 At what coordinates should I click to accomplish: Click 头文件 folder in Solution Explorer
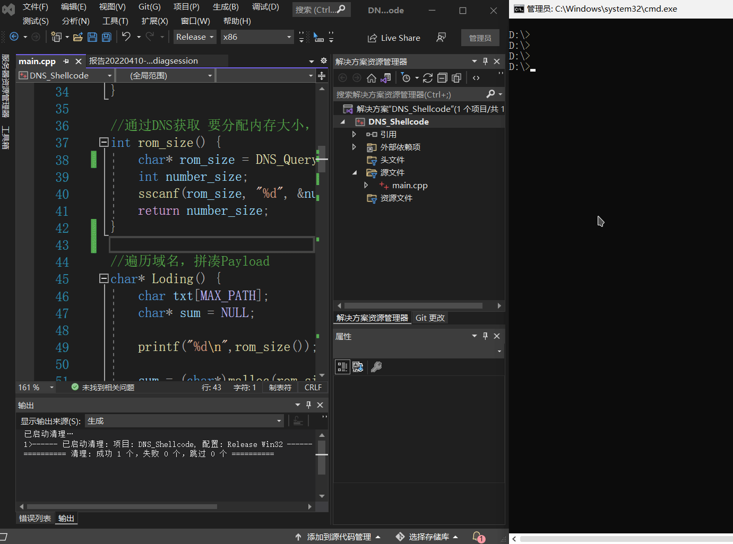click(x=392, y=160)
